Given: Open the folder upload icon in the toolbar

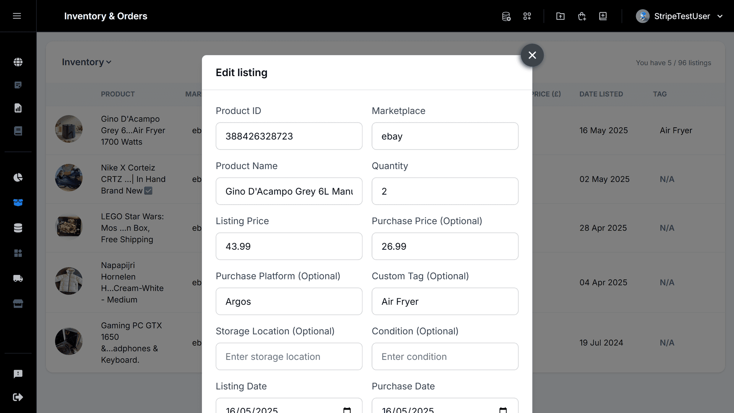Looking at the screenshot, I should (x=560, y=16).
